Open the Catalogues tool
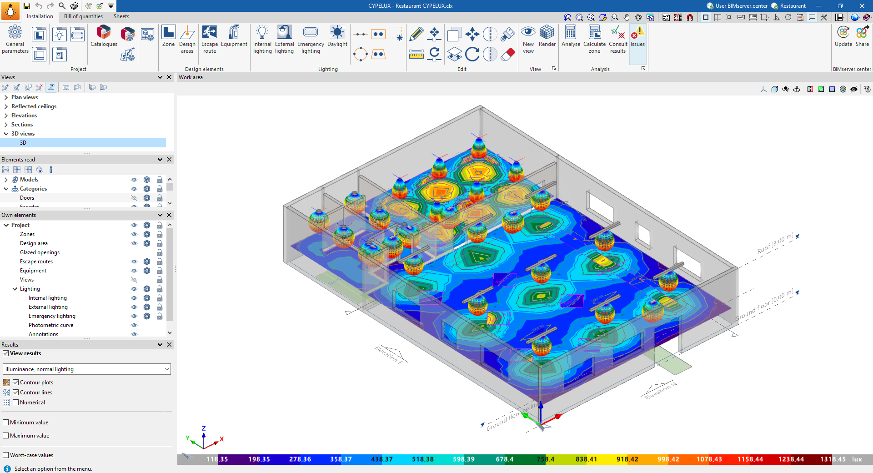The height and width of the screenshot is (473, 873). tap(104, 36)
